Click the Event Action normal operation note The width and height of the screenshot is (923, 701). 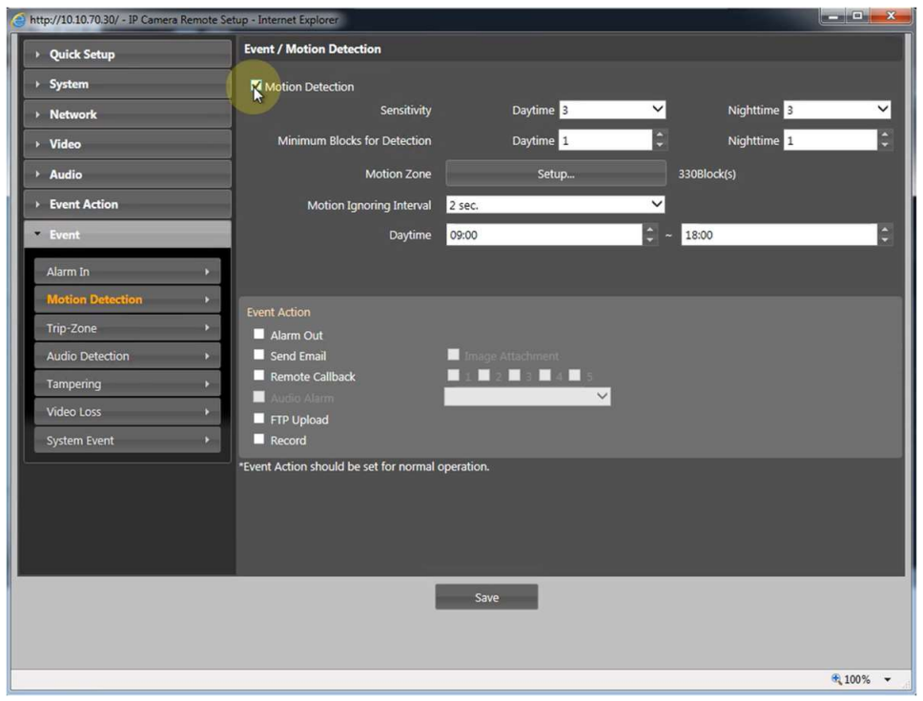tap(364, 466)
